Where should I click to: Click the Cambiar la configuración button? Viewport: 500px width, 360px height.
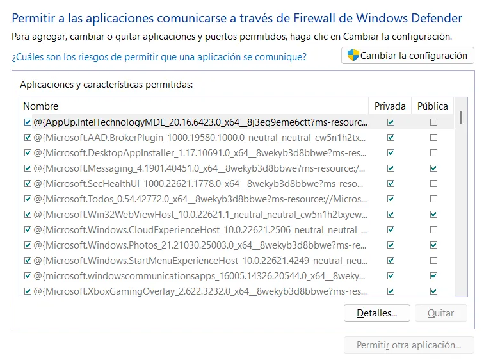click(408, 56)
